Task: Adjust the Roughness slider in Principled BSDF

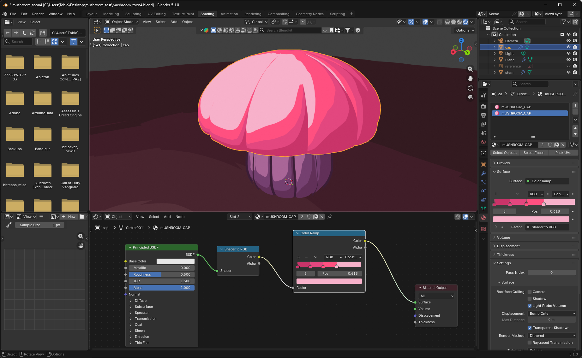Action: point(162,274)
